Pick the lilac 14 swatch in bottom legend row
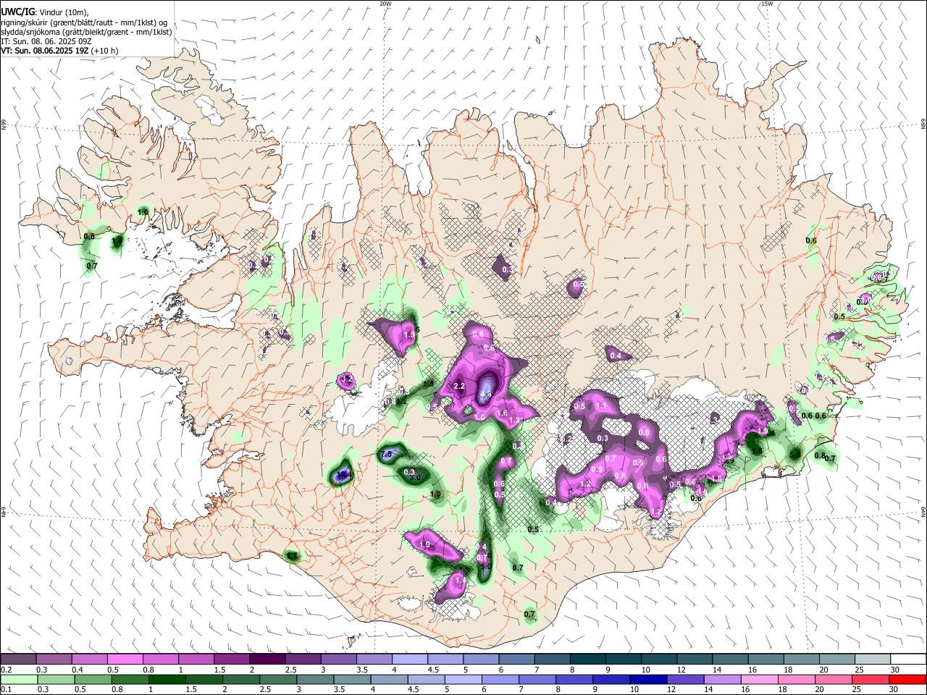The height and width of the screenshot is (695, 927). pyautogui.click(x=723, y=680)
